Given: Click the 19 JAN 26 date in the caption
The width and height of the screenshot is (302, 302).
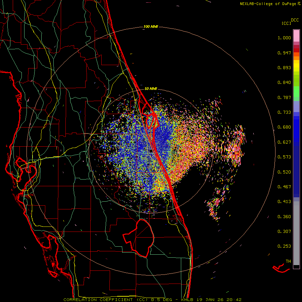Looking at the screenshot, I should [x=210, y=300].
